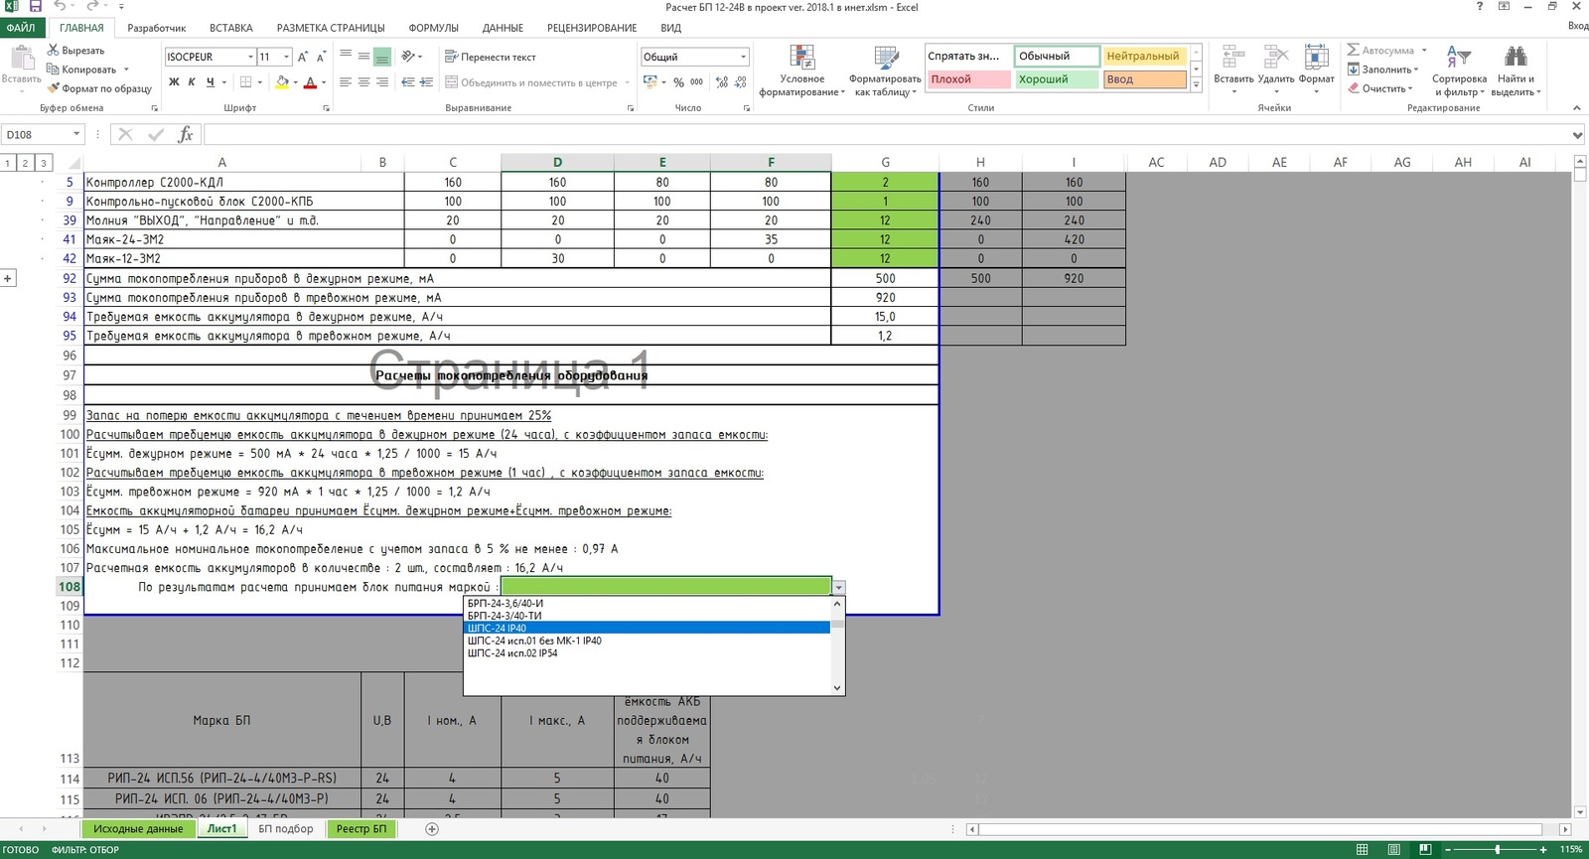Click the thousands separator (000) icon
This screenshot has width=1589, height=859.
[696, 82]
